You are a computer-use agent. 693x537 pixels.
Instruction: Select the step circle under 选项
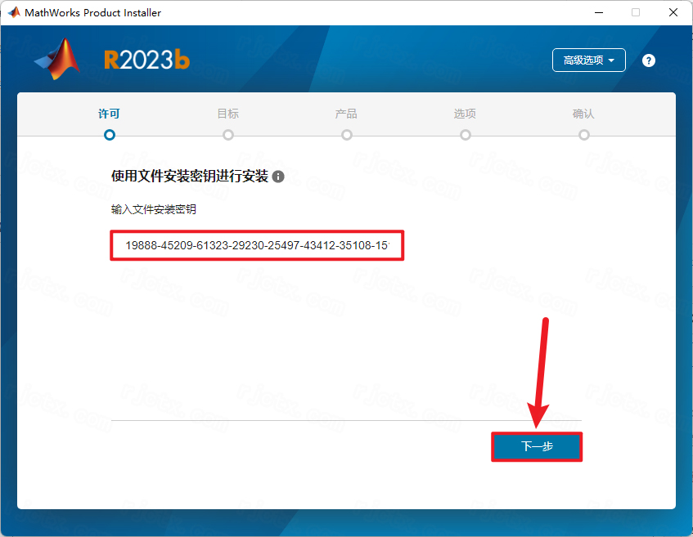click(466, 135)
